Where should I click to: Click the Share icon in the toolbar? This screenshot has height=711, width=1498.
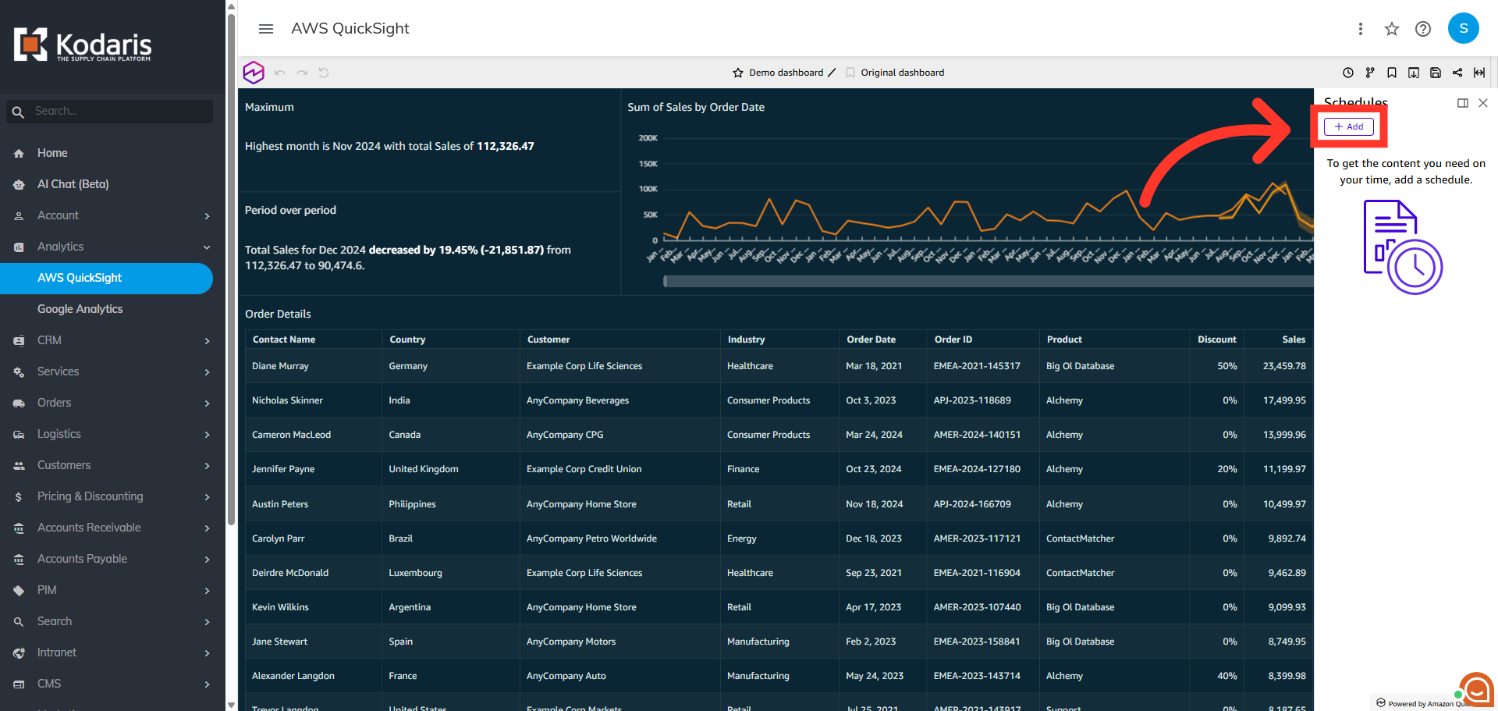1457,73
